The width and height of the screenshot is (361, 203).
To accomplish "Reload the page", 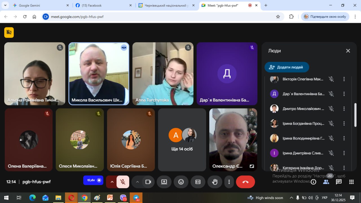I will pyautogui.click(x=25, y=17).
